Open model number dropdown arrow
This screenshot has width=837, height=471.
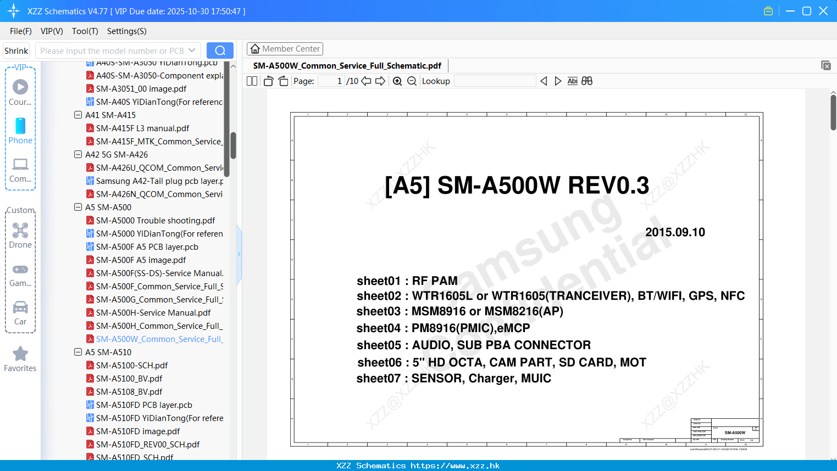coord(192,51)
